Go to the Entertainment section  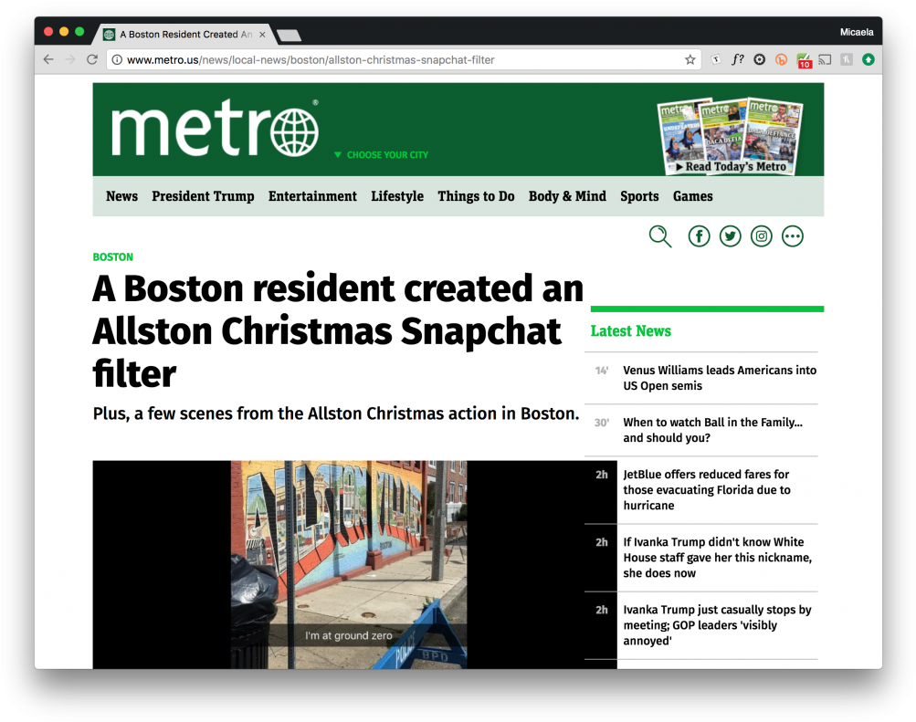click(312, 196)
